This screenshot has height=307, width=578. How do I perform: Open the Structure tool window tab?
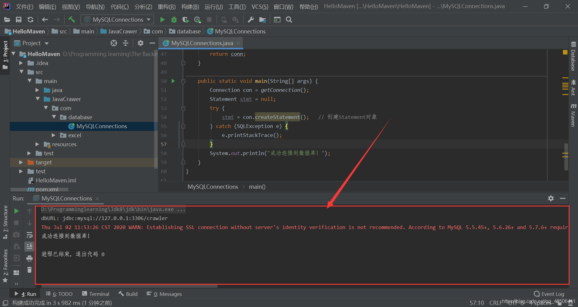(x=5, y=222)
